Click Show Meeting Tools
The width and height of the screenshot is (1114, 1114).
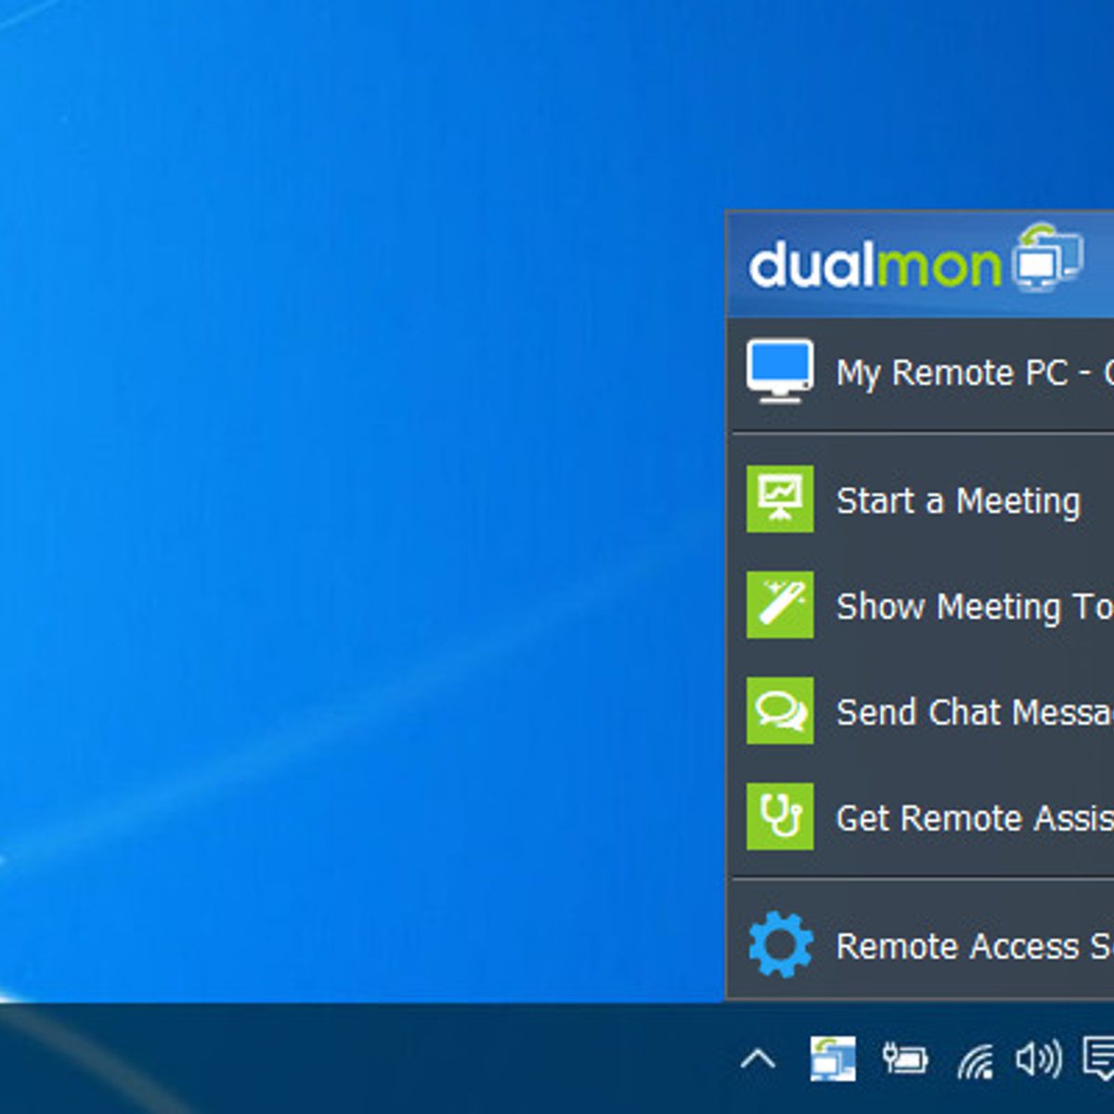click(x=965, y=607)
